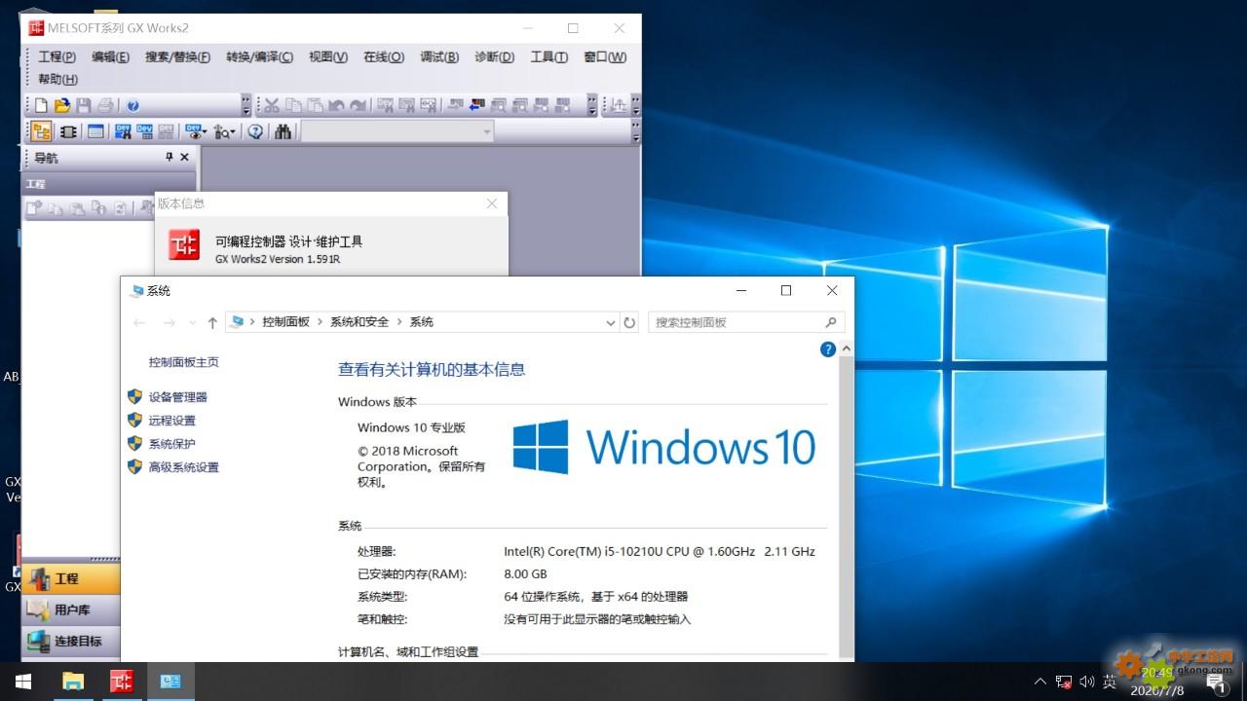The image size is (1247, 701).
Task: Click the second Dev device table icon
Action: (x=144, y=131)
